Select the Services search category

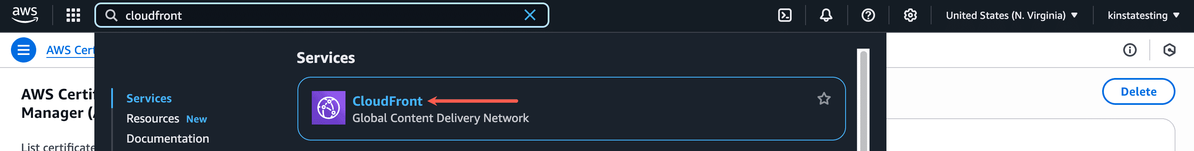149,98
